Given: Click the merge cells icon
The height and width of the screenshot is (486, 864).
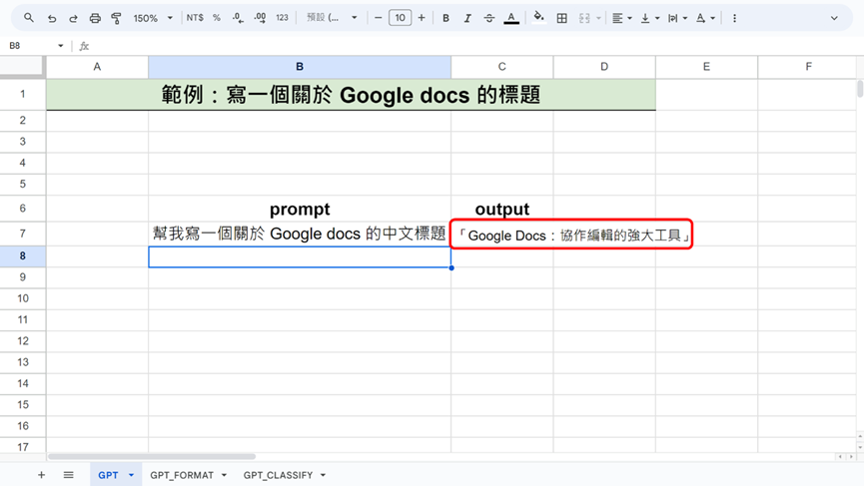Looking at the screenshot, I should (x=584, y=18).
